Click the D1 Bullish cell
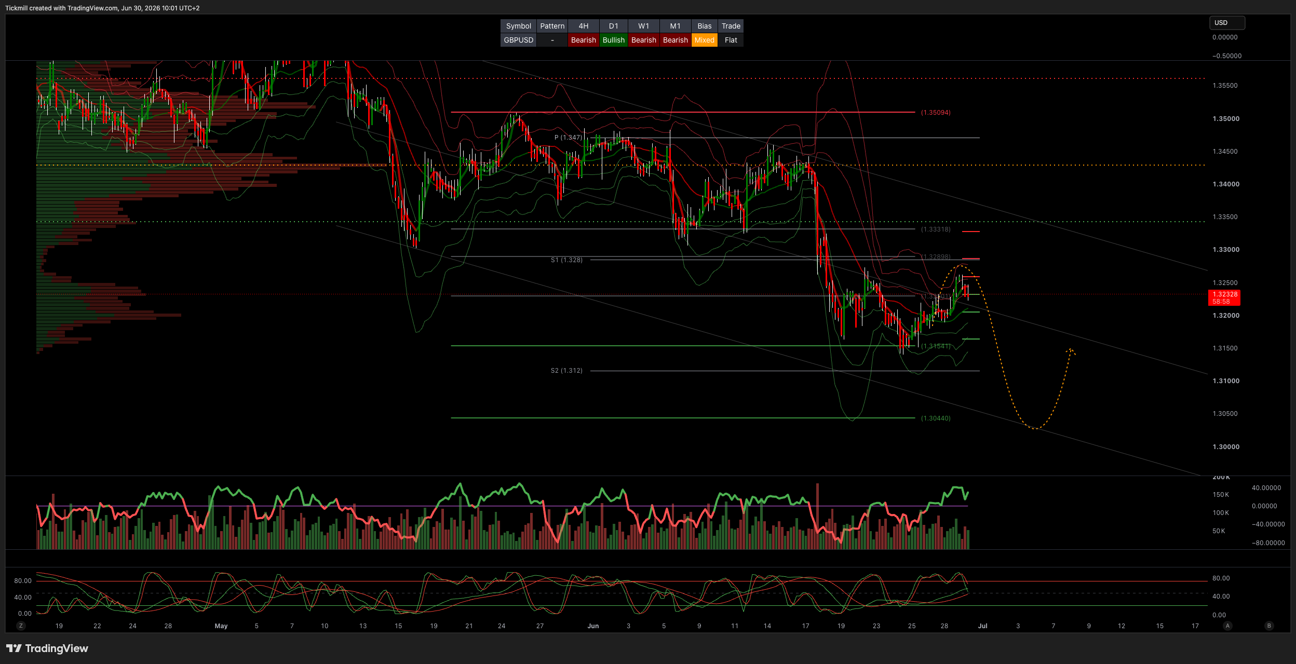Screen dimensions: 1296x664 [x=613, y=40]
